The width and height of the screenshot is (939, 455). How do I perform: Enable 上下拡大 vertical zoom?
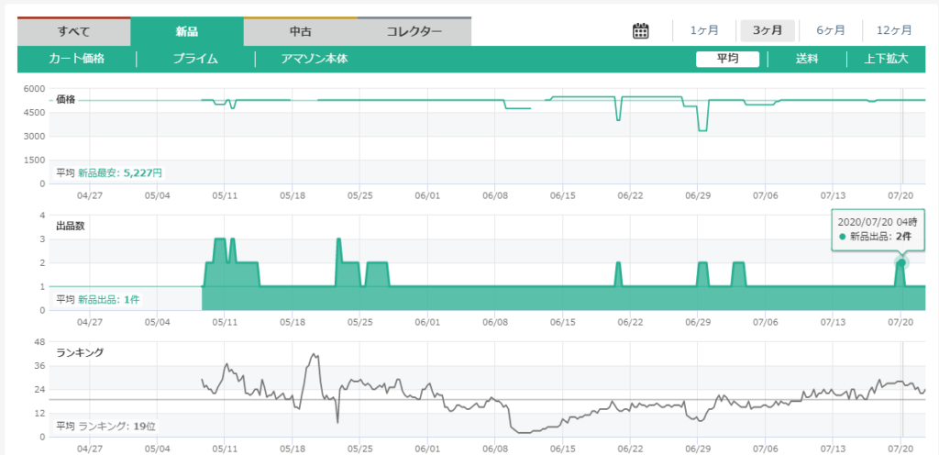point(886,59)
